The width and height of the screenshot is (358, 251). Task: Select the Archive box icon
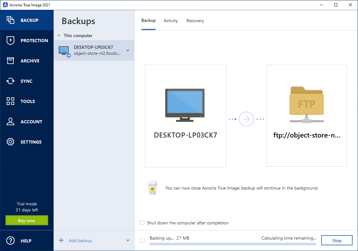pyautogui.click(x=10, y=61)
